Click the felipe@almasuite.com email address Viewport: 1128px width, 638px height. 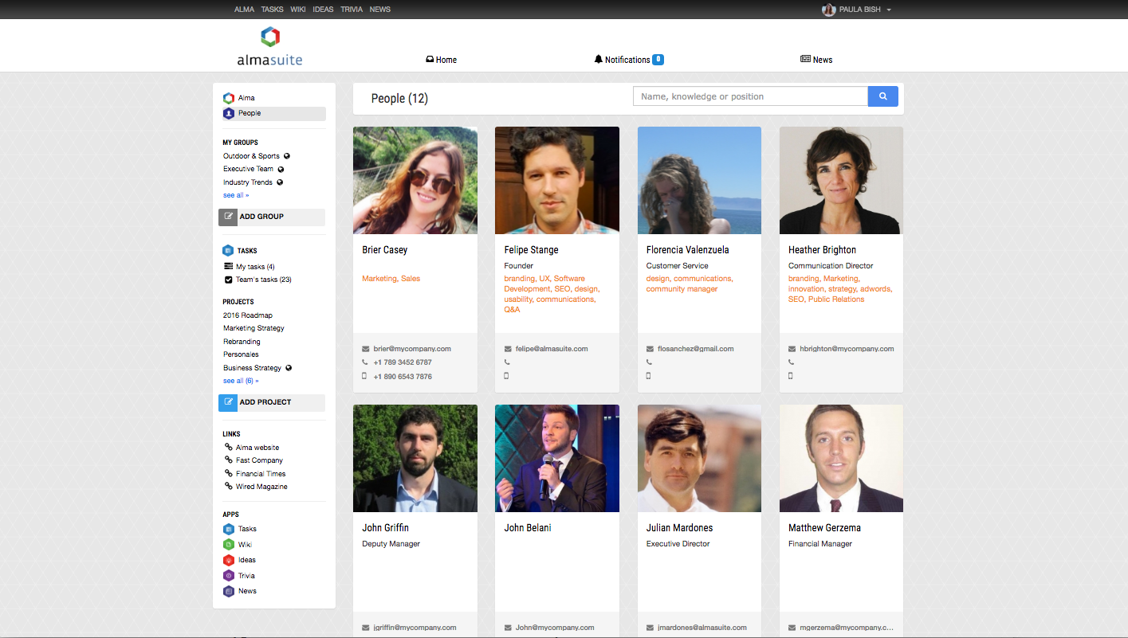point(552,349)
